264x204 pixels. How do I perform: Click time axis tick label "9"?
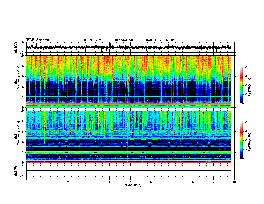tap(213, 182)
